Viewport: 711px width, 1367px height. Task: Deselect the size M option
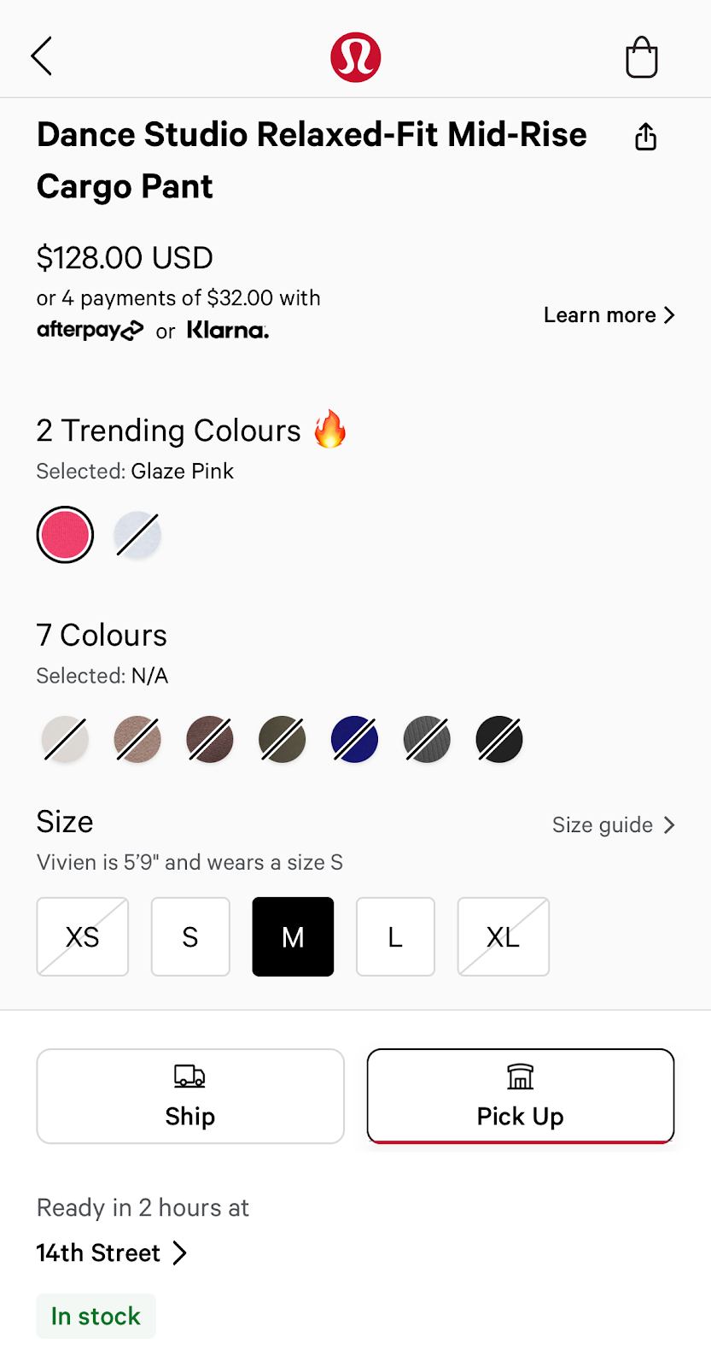click(293, 936)
